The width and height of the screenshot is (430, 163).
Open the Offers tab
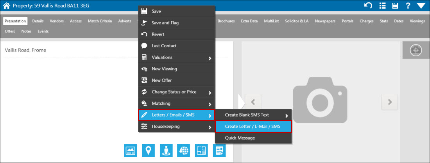(x=10, y=31)
